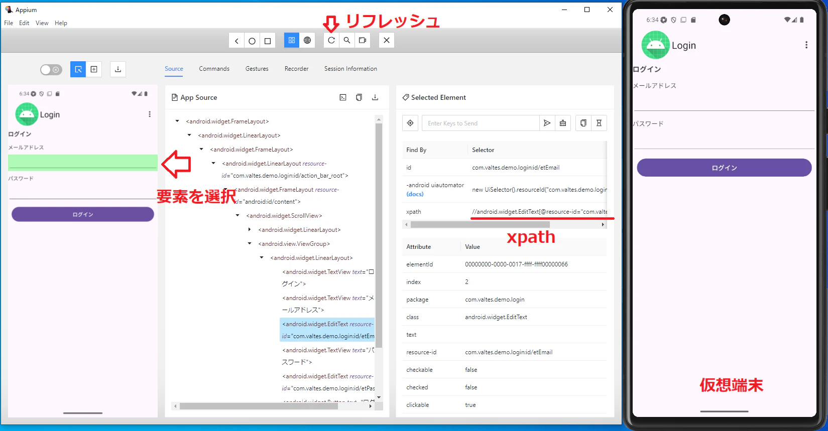Viewport: 828px width, 431px height.
Task: Click the ログイン button in Appium screenshot preview
Action: click(83, 214)
